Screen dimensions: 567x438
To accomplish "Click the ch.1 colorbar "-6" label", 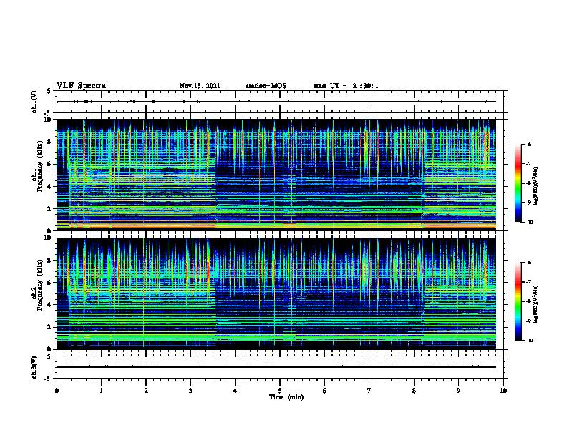I will (x=528, y=144).
